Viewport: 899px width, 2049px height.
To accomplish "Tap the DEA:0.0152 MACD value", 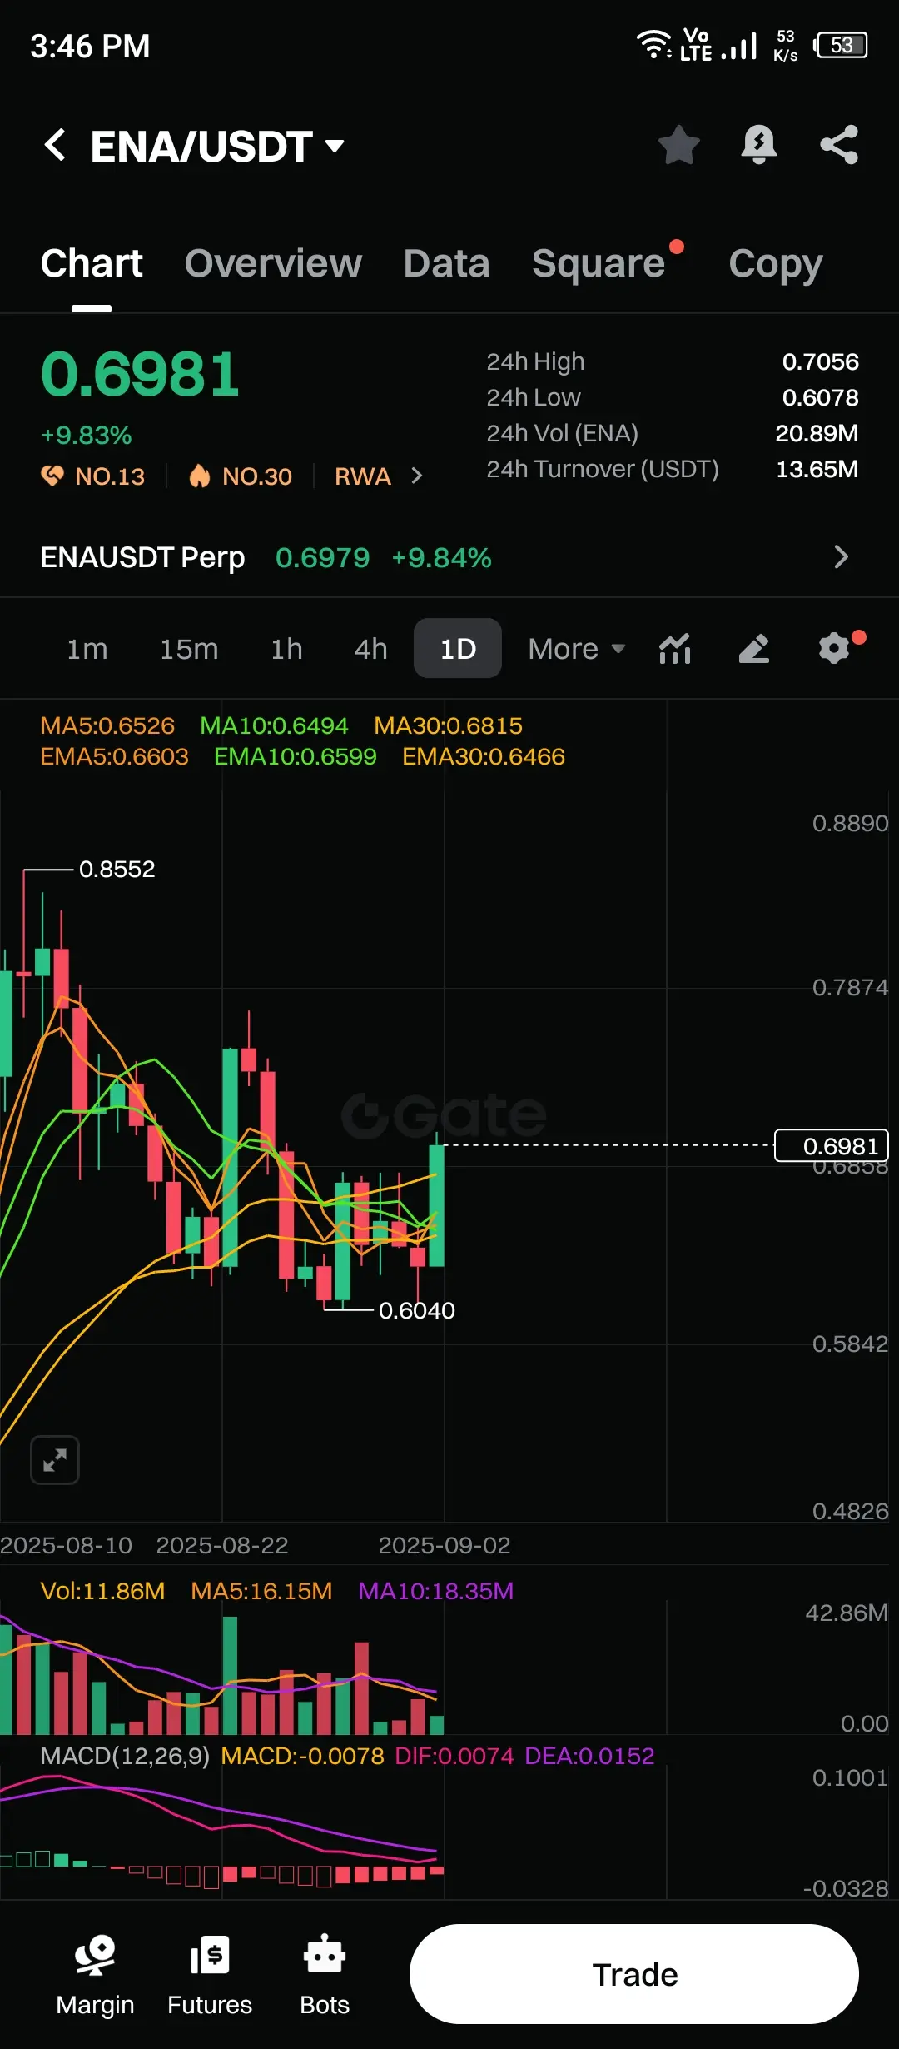I will [x=589, y=1756].
